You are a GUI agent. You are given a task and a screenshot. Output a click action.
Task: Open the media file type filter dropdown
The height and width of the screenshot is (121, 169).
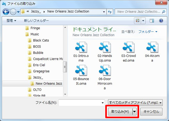click(x=135, y=103)
